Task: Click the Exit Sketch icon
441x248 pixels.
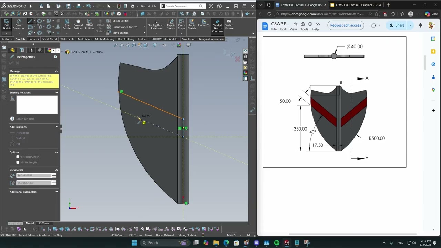Action: click(6, 24)
